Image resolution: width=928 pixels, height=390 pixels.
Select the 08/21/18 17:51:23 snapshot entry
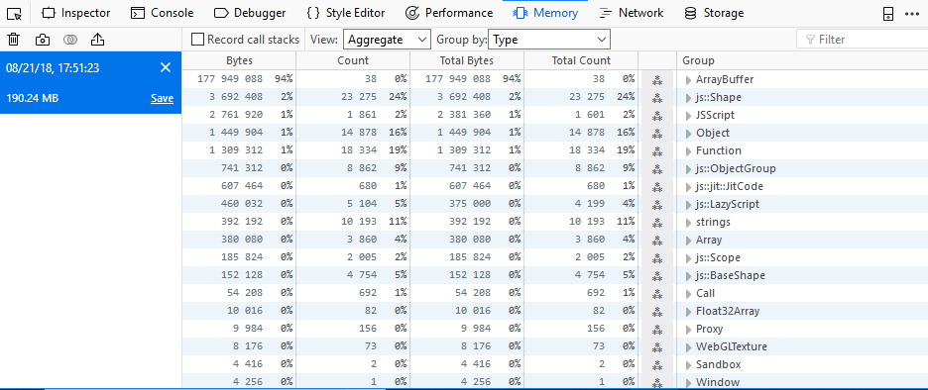[90, 83]
